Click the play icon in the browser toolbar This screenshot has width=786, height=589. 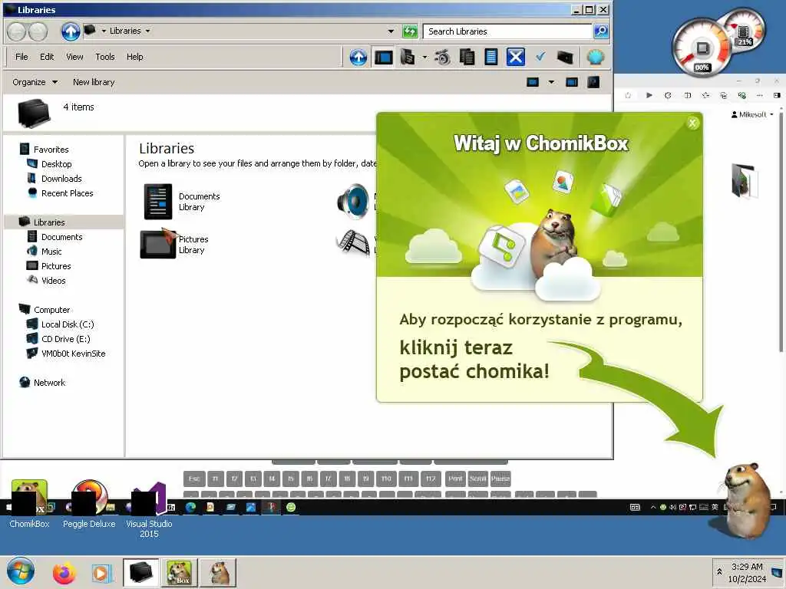click(649, 95)
